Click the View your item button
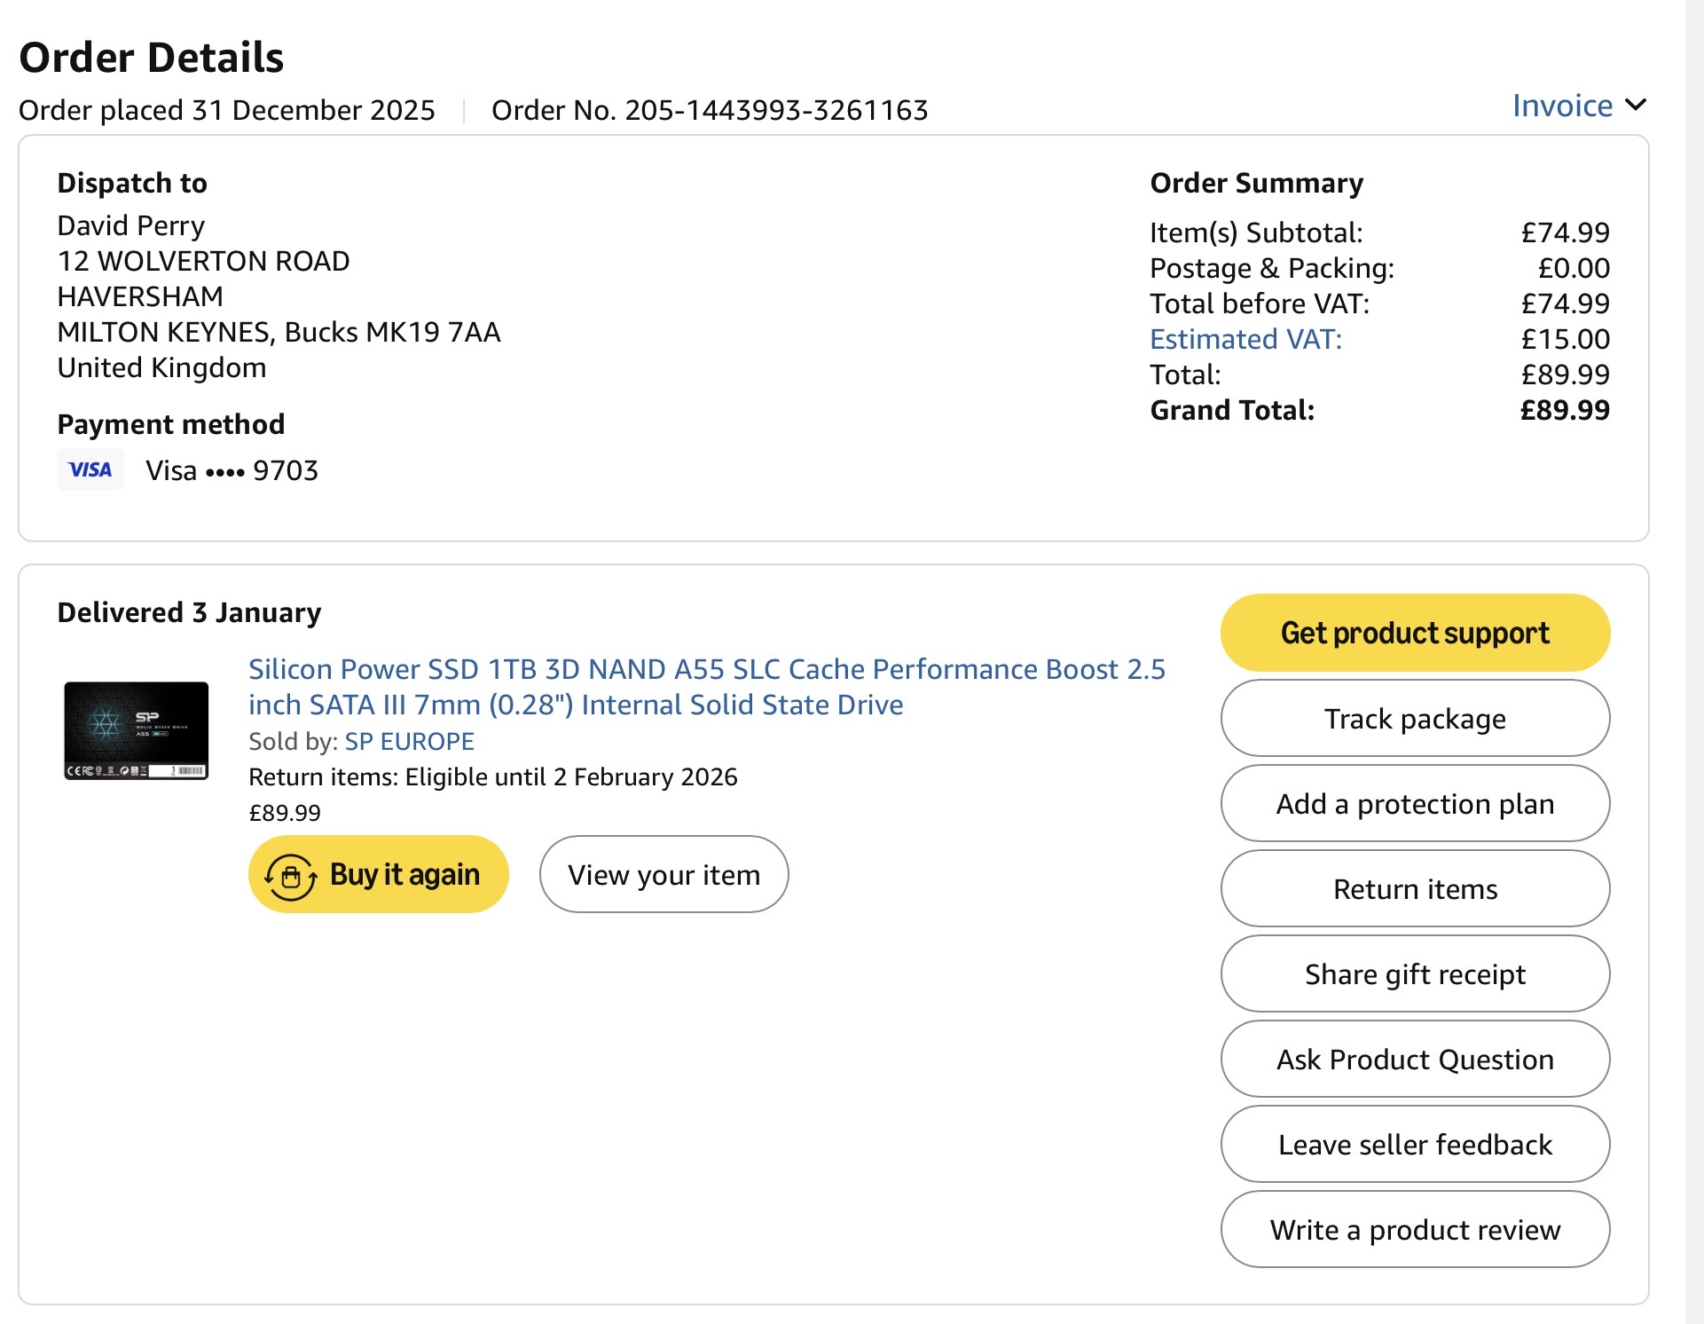The width and height of the screenshot is (1704, 1324). coord(664,874)
